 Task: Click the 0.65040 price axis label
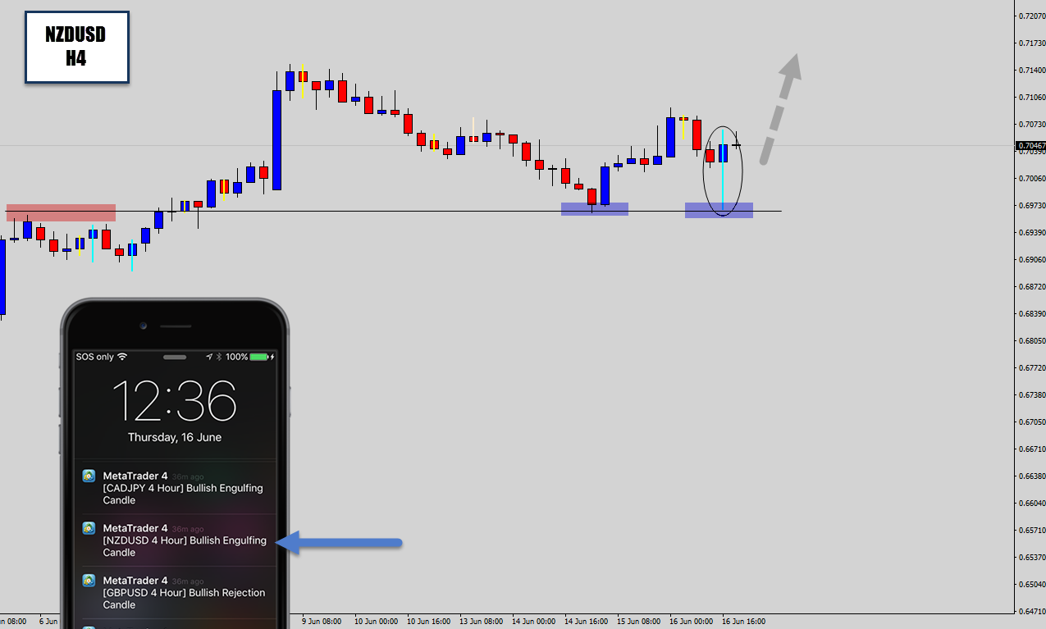click(1032, 584)
